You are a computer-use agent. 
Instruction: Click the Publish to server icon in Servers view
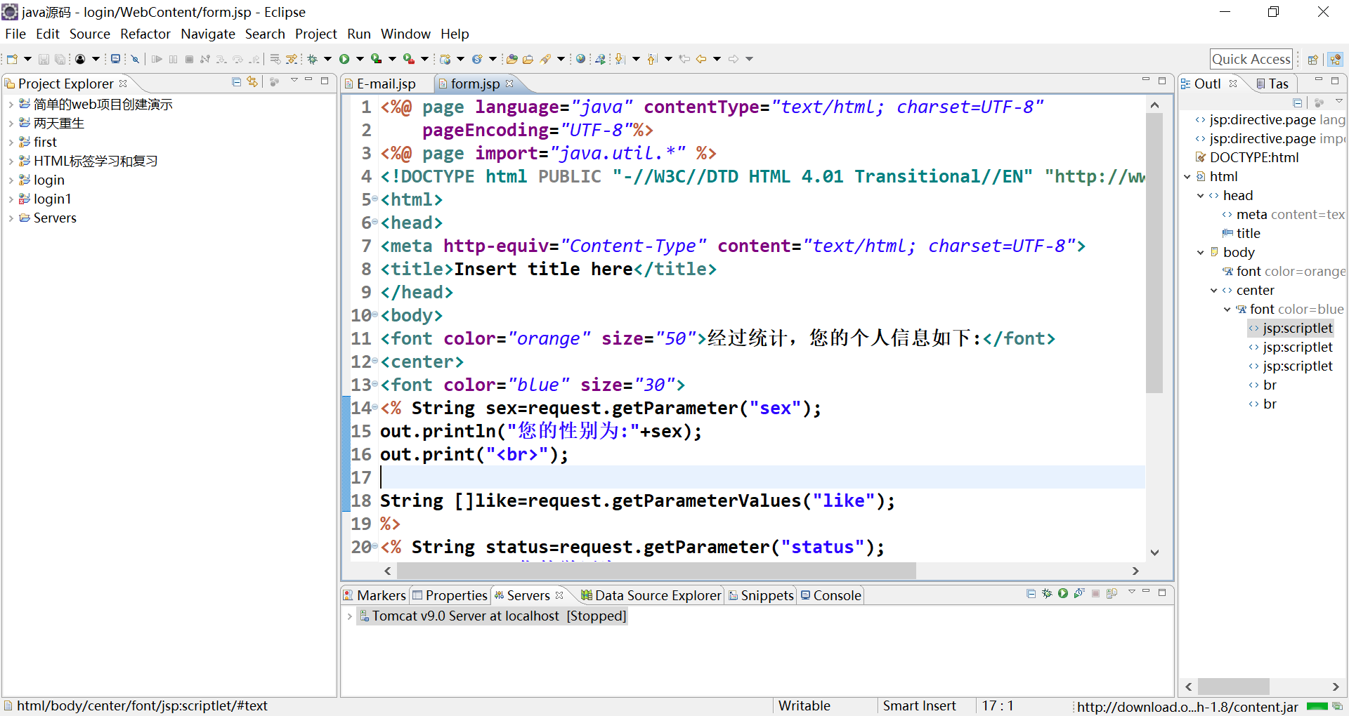[x=1112, y=593]
